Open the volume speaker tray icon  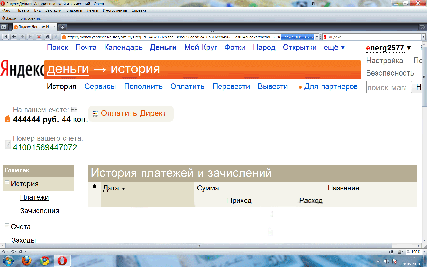387,261
